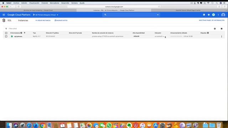The height and width of the screenshot is (128, 228).
Task: Open Spotlight search in the menu bar
Action: pos(217,3)
